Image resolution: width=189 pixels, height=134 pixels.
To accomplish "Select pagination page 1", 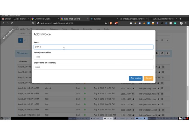I will (x=20, y=40).
